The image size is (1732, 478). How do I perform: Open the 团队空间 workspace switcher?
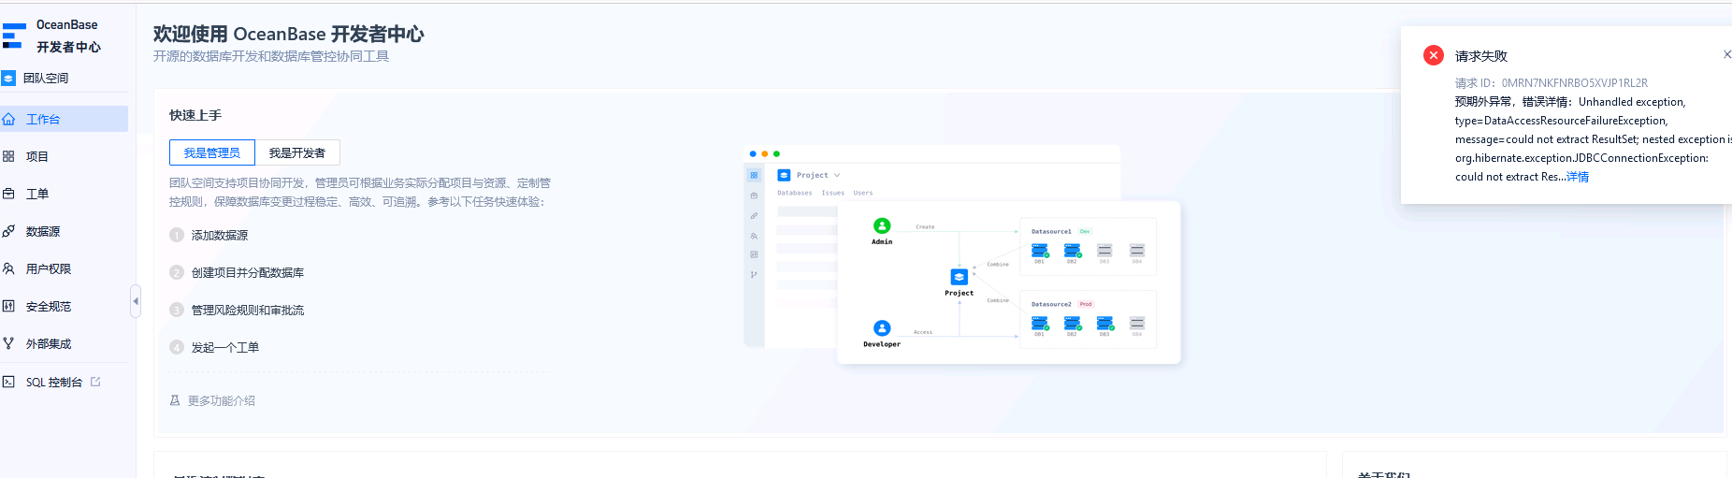pyautogui.click(x=46, y=79)
